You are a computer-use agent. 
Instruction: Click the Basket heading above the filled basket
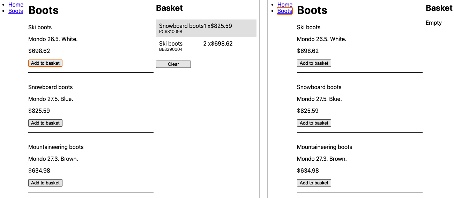coord(169,8)
